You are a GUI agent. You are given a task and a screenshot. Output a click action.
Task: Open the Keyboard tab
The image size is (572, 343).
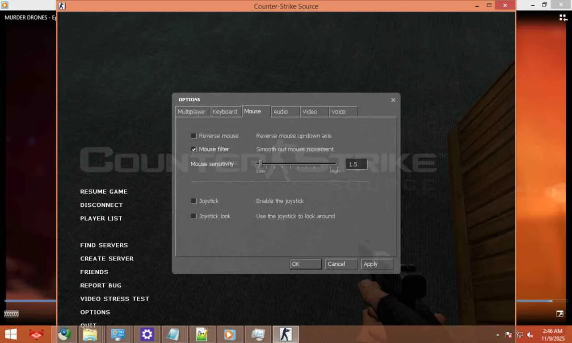(225, 112)
